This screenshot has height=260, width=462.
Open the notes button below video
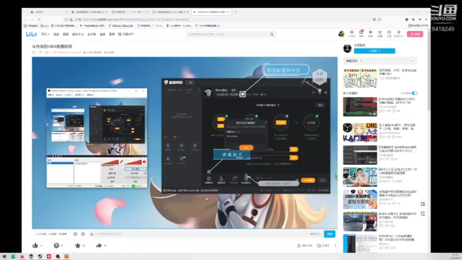[323, 245]
